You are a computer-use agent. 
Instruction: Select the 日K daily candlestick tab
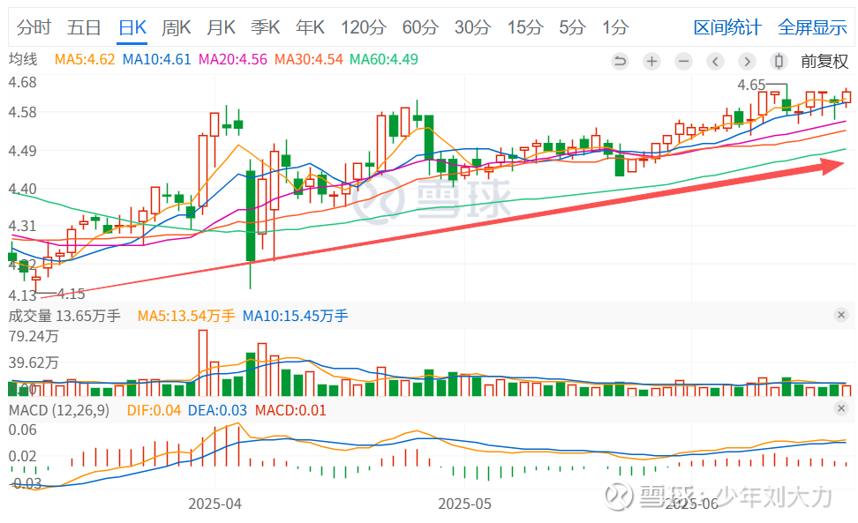132,26
